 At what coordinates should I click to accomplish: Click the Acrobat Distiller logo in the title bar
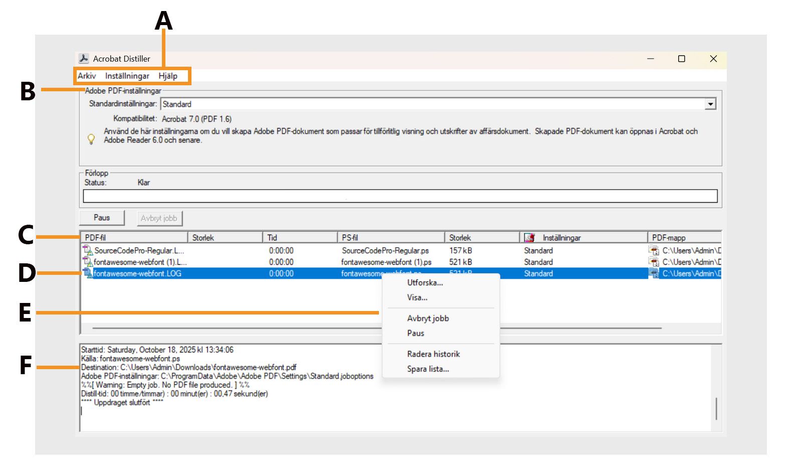(x=85, y=58)
